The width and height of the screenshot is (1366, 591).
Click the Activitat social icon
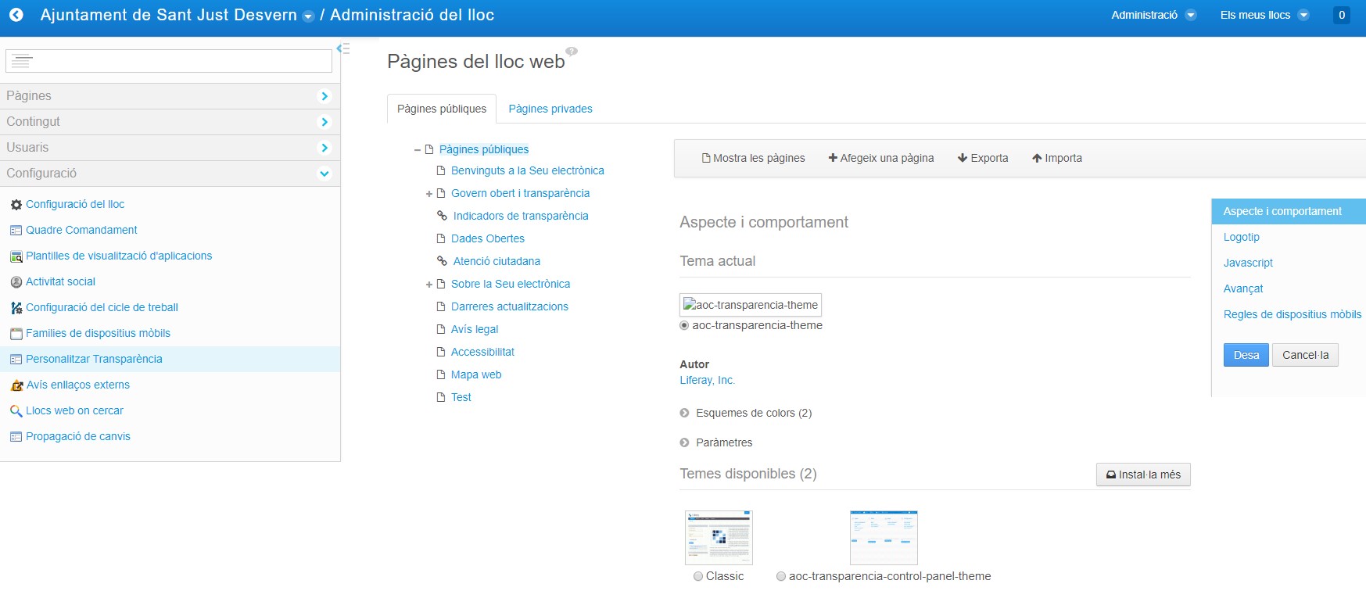point(16,282)
